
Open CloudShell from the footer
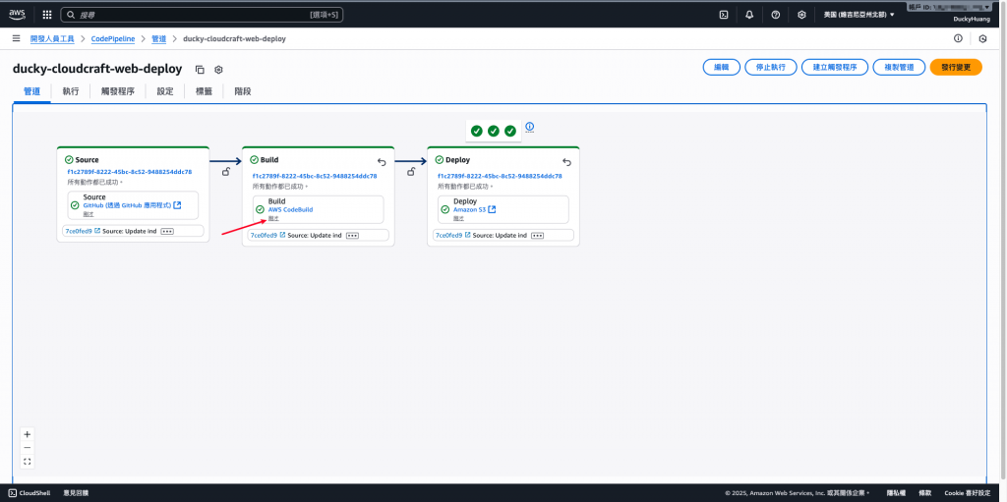(30, 493)
